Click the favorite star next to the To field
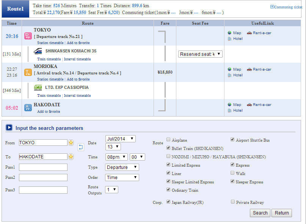This screenshot has width=306, height=224. click(71, 156)
